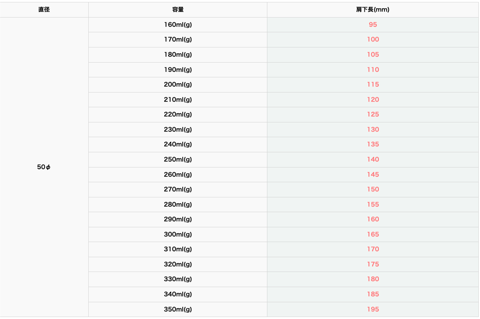Click the 肩下長(mm) column header

373,10
